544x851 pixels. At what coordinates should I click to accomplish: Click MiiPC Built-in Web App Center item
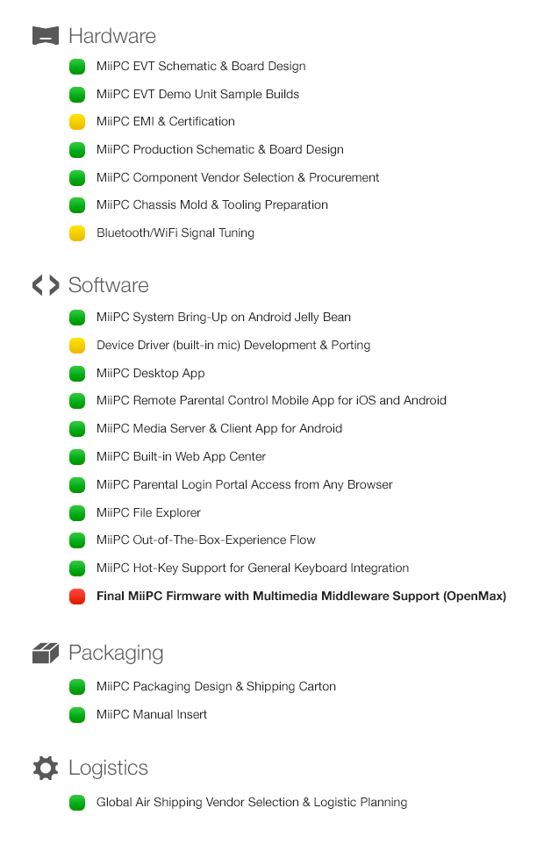[x=182, y=457]
